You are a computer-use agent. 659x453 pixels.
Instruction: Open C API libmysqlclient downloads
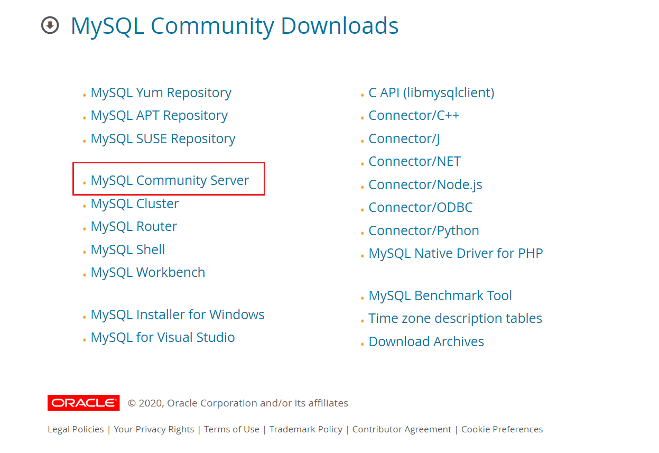431,93
